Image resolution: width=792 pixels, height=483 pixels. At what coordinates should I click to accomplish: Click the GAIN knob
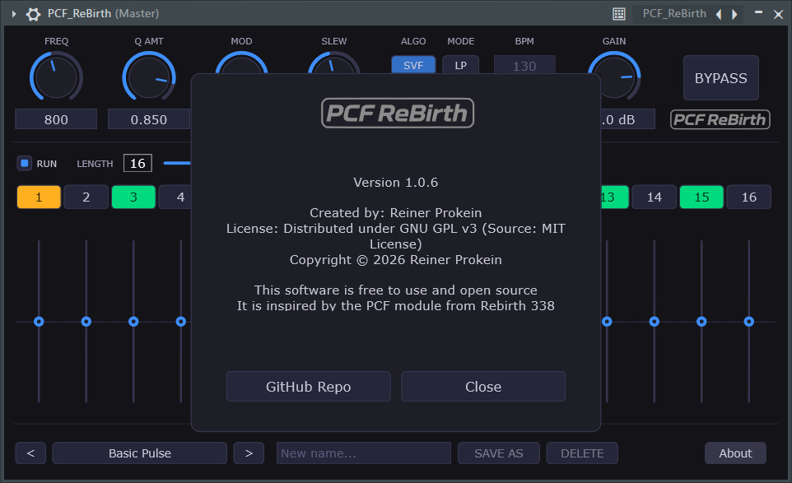[614, 76]
